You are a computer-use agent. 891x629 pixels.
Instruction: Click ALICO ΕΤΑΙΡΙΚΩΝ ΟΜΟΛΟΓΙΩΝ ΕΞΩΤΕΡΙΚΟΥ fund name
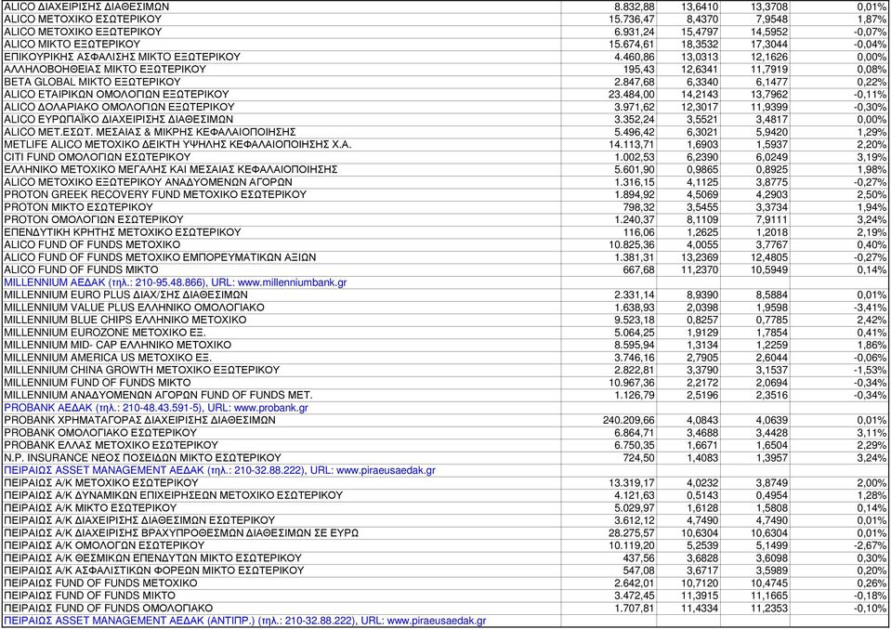(x=116, y=95)
